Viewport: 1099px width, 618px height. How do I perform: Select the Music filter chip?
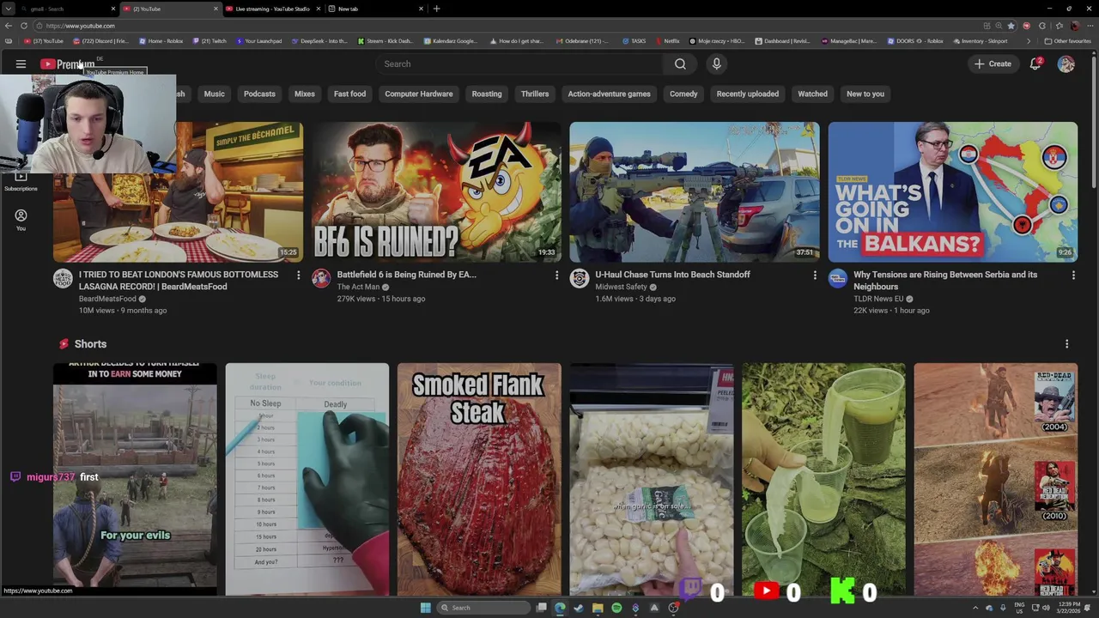click(x=214, y=94)
